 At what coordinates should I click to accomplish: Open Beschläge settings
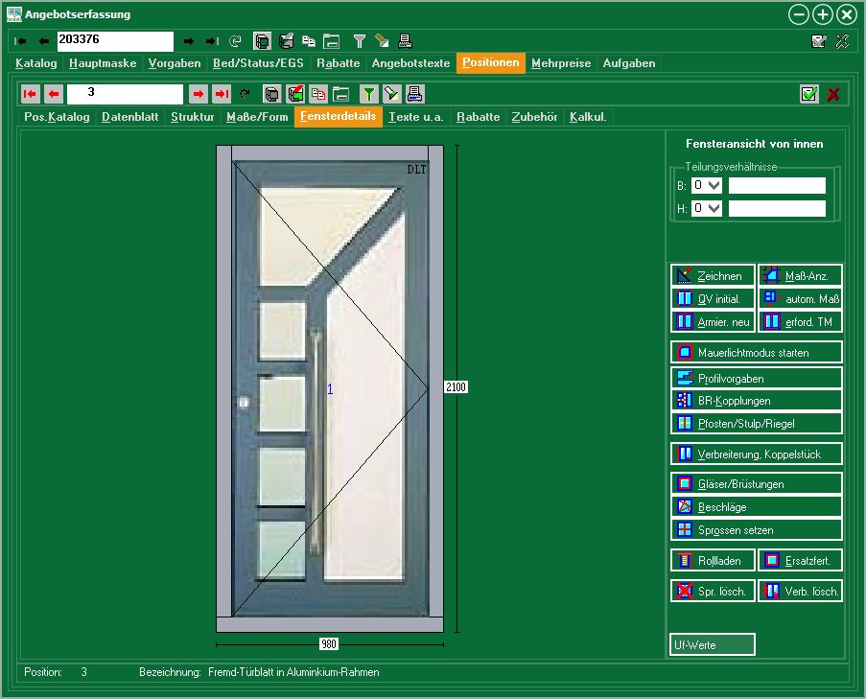click(x=757, y=507)
